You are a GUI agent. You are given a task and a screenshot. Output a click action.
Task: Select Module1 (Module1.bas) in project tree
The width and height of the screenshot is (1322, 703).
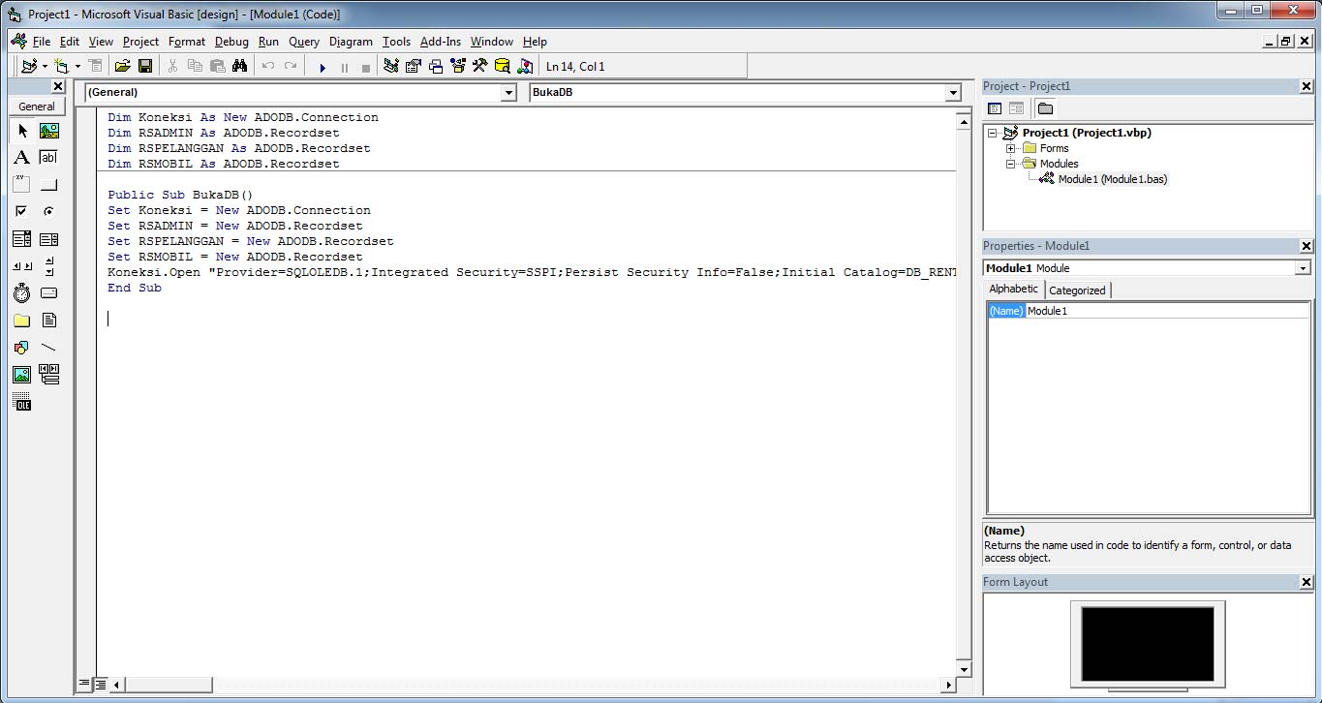pos(1112,179)
